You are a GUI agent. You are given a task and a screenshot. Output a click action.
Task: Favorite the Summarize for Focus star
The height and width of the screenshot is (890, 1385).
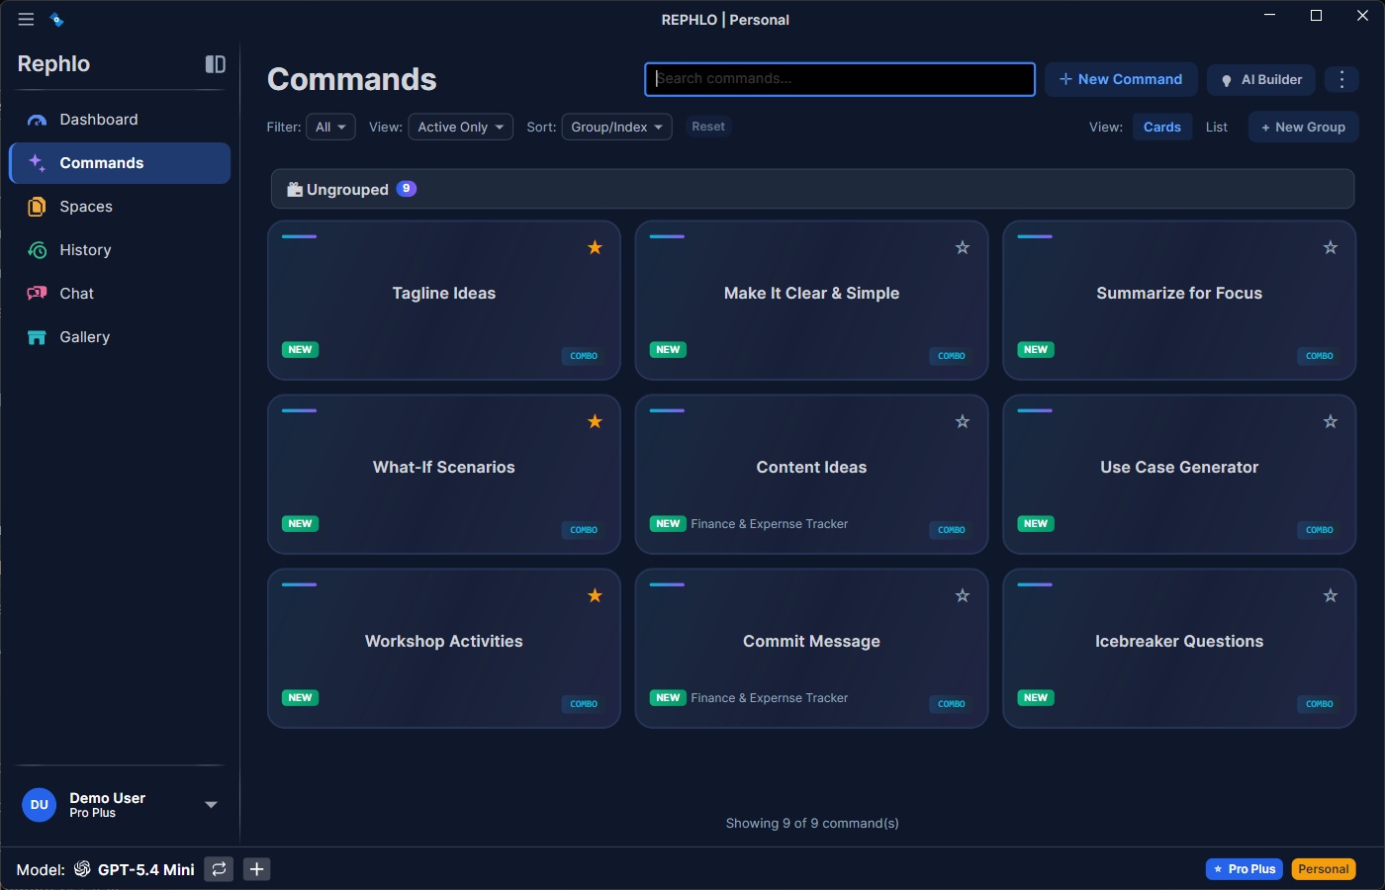coord(1331,247)
